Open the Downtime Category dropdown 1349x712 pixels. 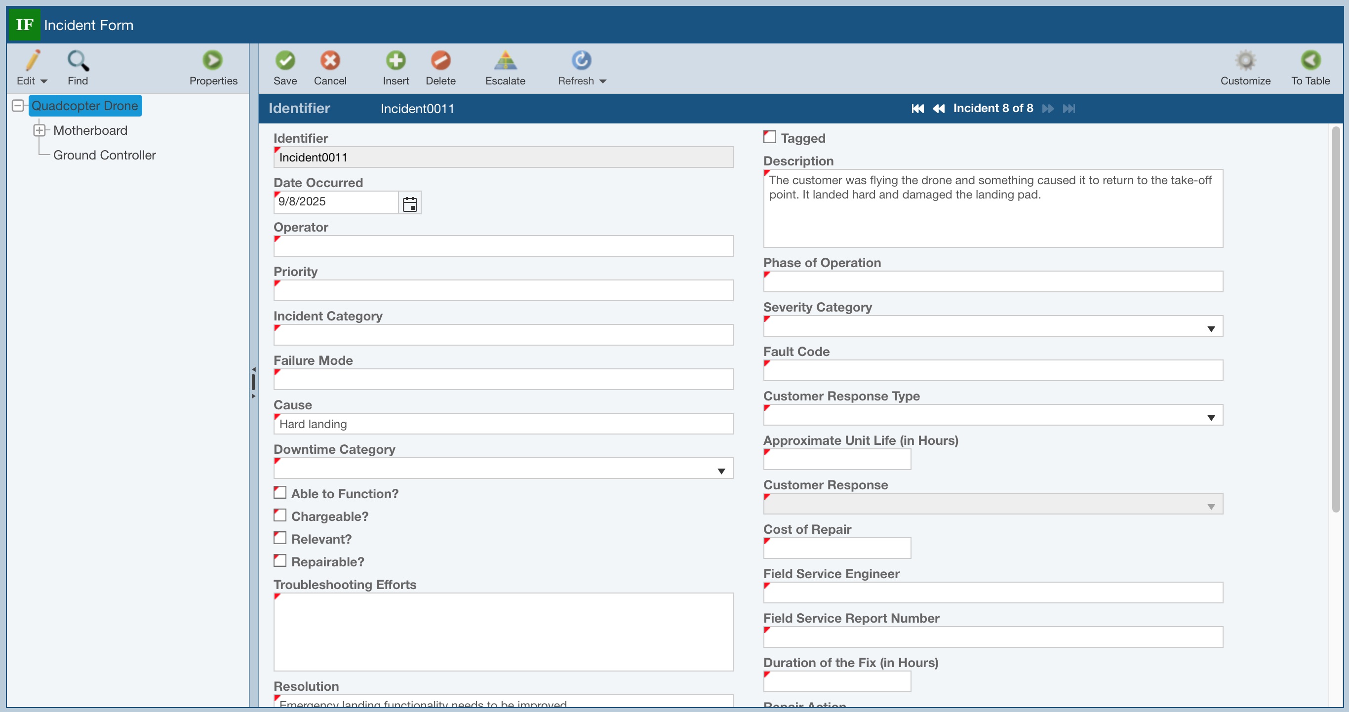(x=721, y=471)
